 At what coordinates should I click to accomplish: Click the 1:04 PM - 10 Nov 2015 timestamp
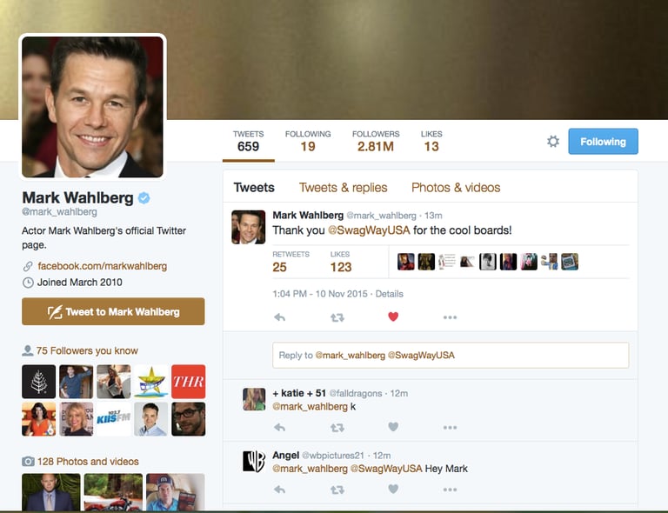point(320,294)
